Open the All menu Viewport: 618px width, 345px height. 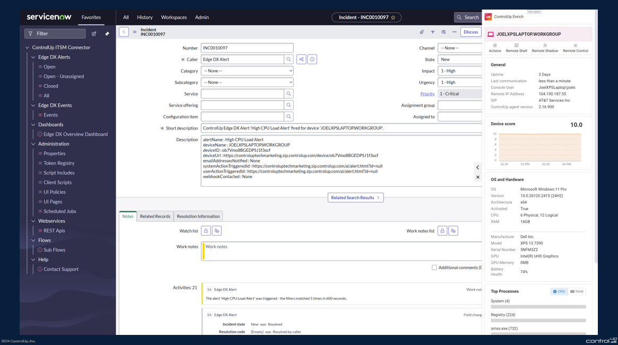tap(126, 18)
